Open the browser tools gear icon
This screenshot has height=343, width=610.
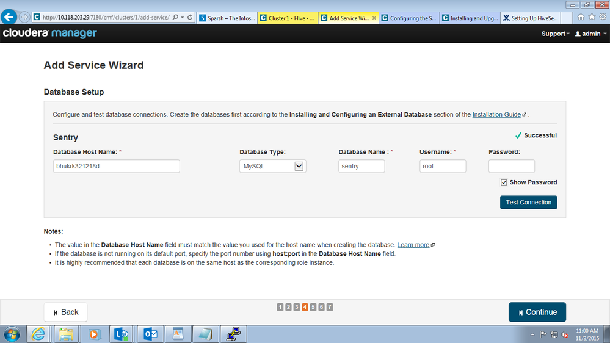[603, 16]
